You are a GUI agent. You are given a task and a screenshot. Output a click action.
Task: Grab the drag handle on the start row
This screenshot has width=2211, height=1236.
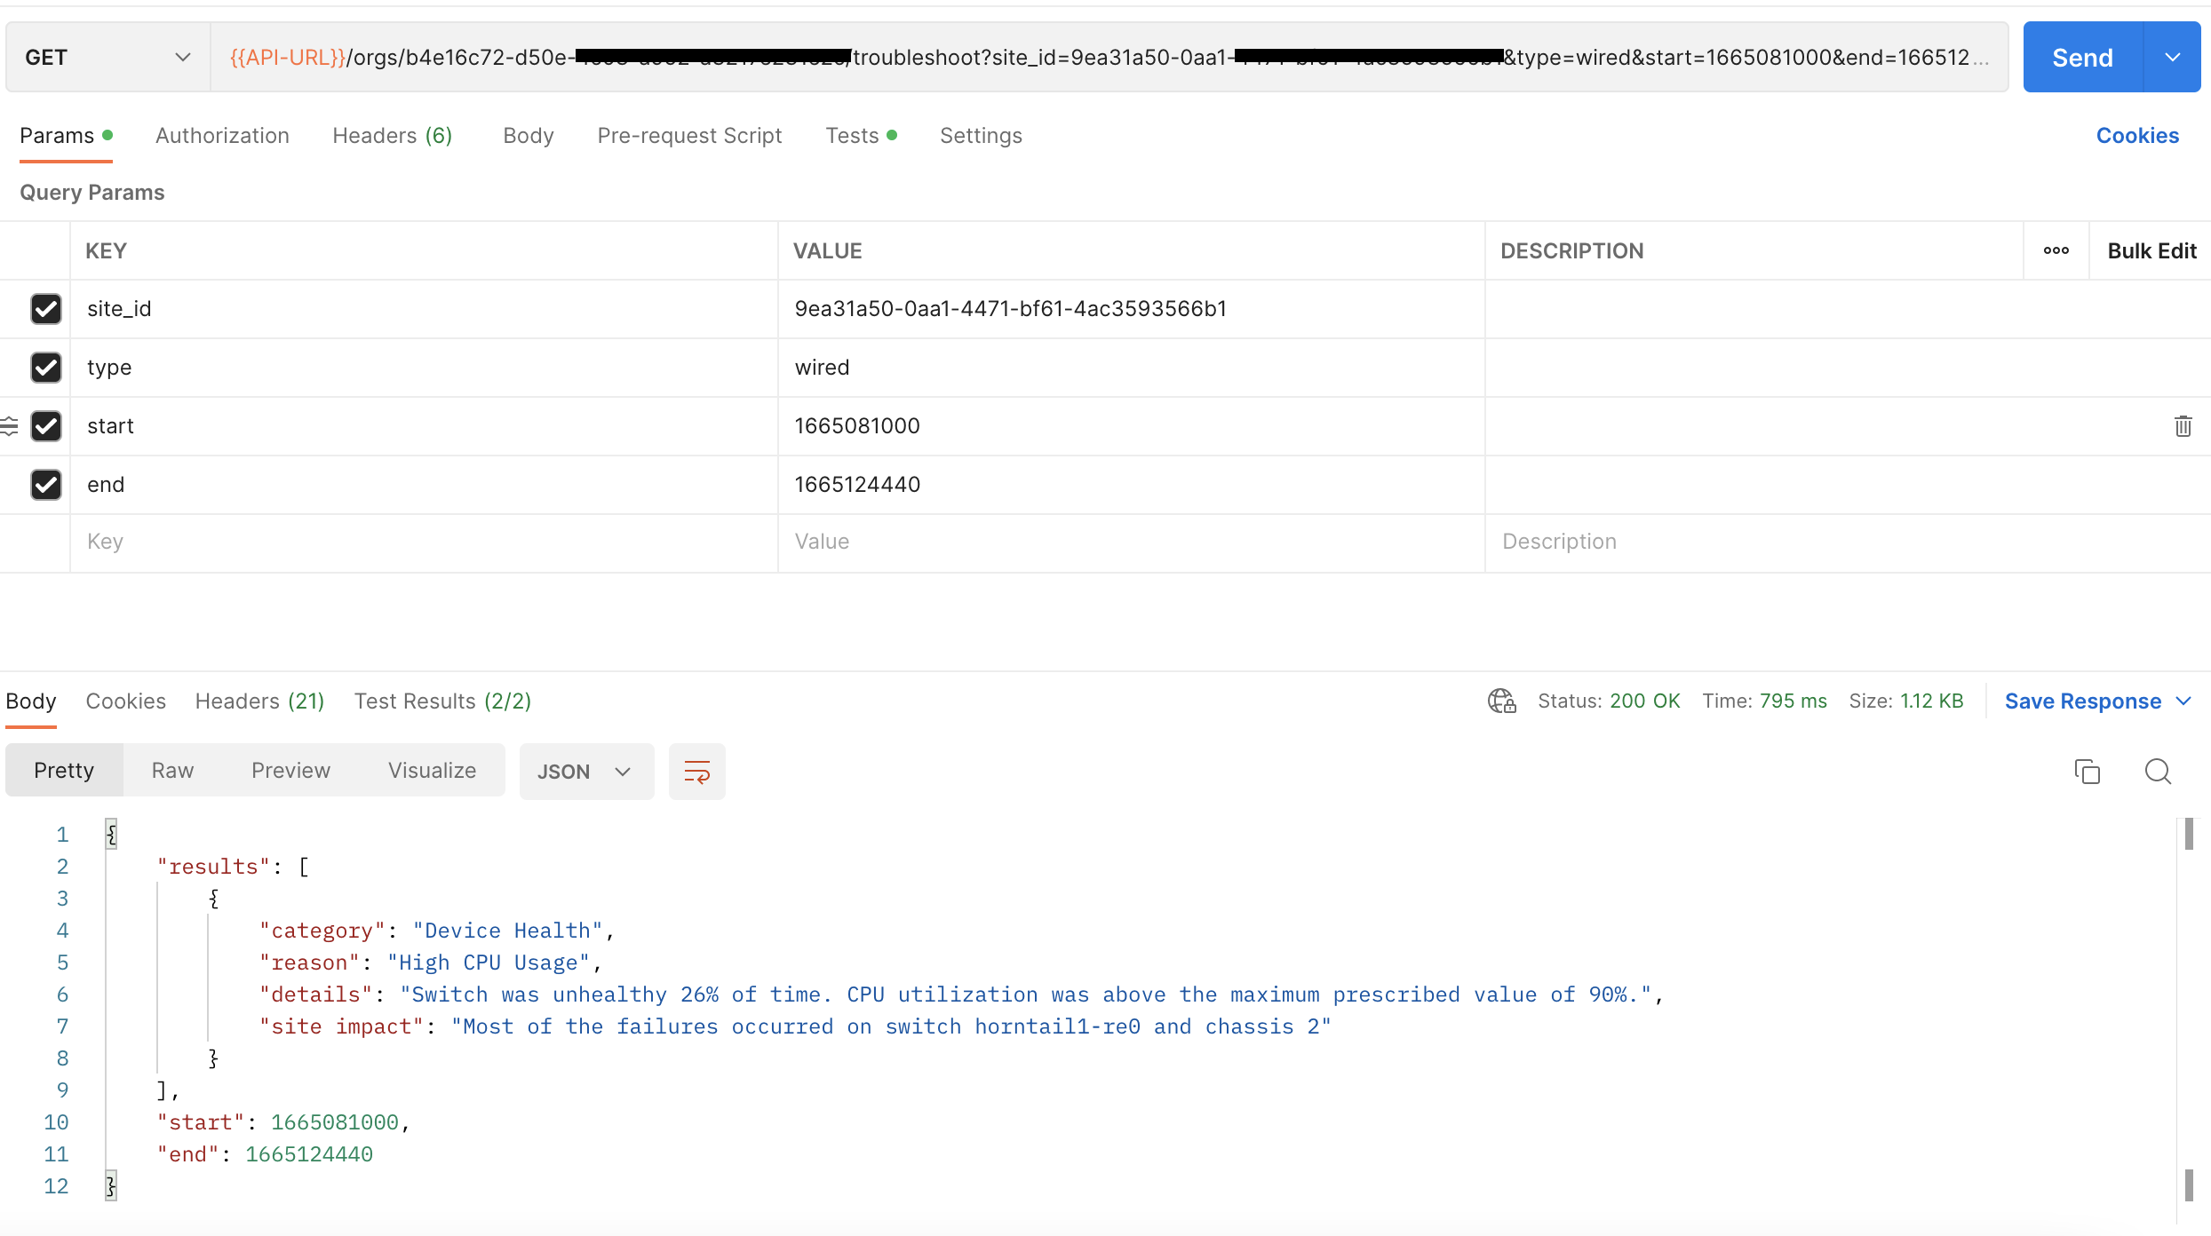[9, 426]
